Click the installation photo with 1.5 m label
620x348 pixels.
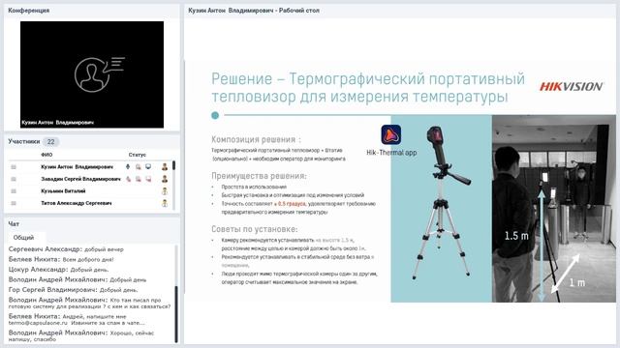pos(554,209)
